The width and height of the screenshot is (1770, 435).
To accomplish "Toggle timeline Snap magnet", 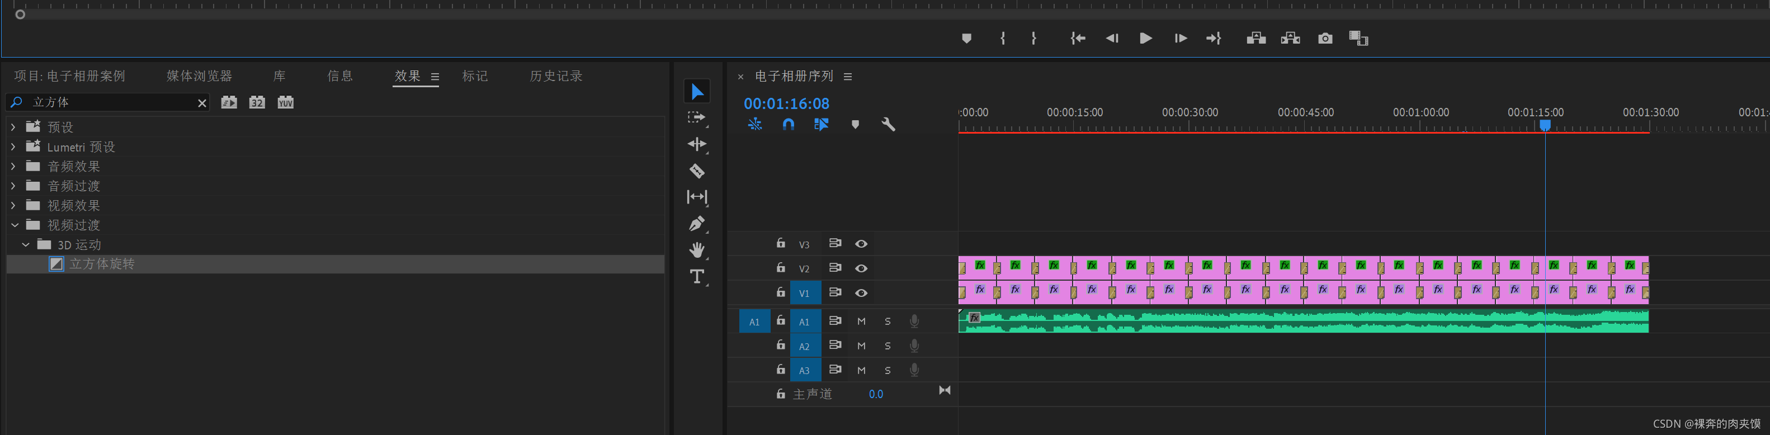I will point(788,124).
